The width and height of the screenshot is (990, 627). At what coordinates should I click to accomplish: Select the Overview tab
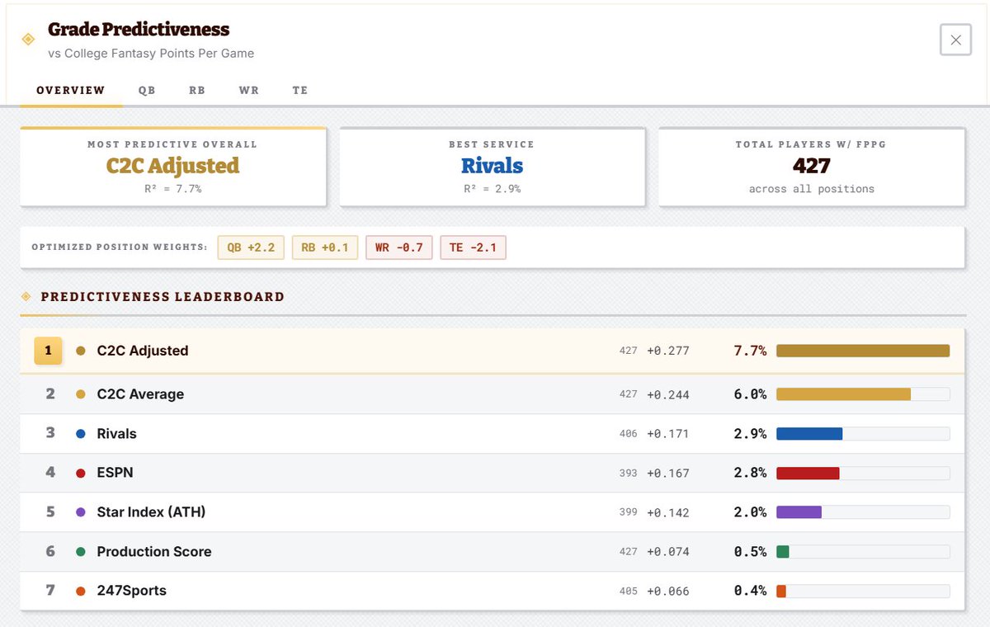[71, 90]
